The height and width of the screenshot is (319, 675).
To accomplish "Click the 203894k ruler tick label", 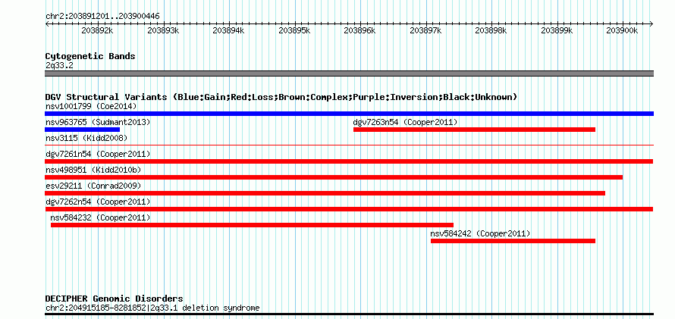I will click(x=228, y=30).
